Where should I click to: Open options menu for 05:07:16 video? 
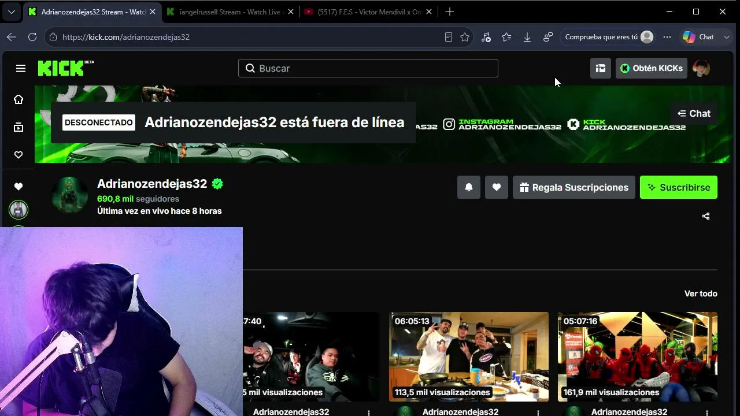click(x=707, y=413)
